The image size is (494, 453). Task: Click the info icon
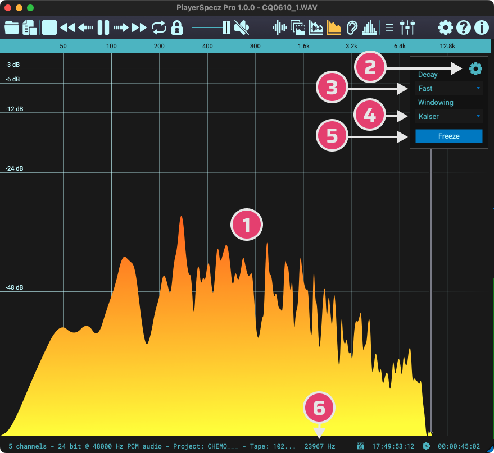point(481,28)
